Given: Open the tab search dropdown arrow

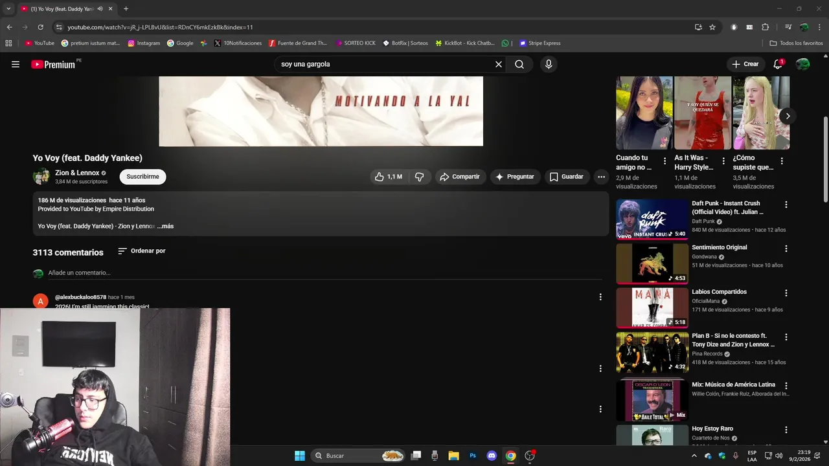Looking at the screenshot, I should tap(8, 9).
